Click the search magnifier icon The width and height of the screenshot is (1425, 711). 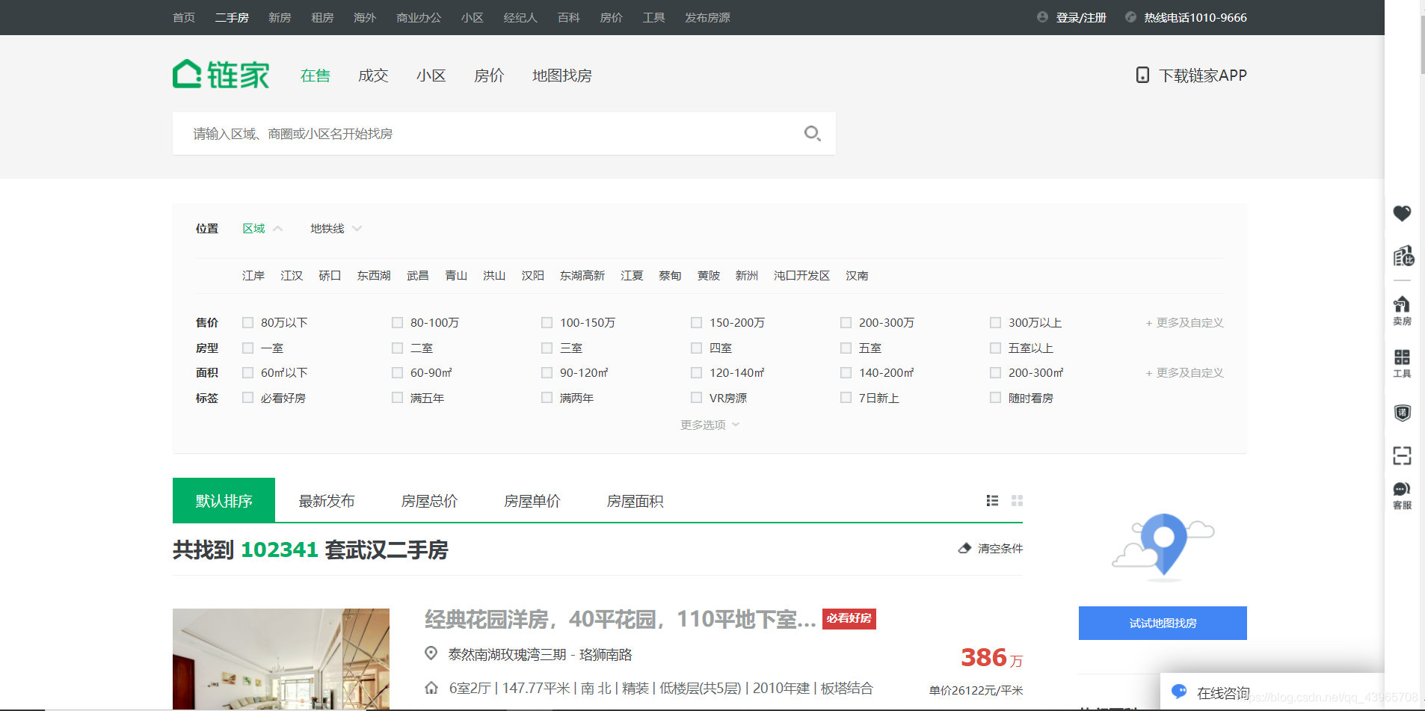[813, 133]
